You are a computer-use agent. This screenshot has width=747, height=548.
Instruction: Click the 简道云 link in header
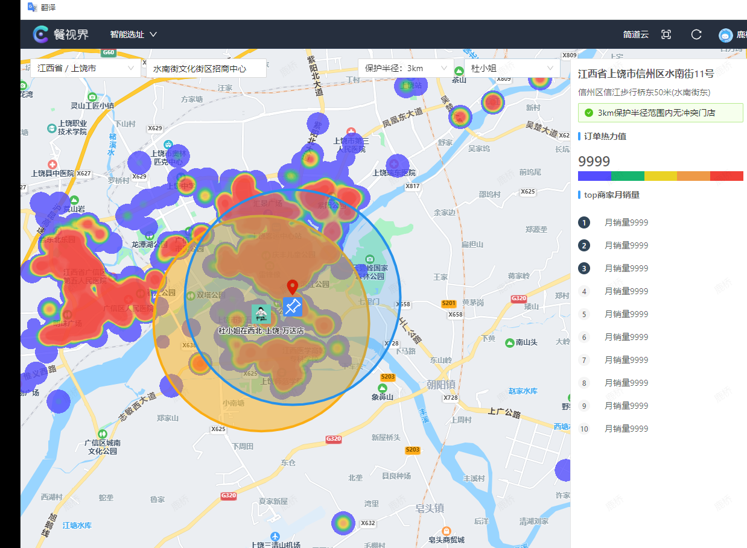[636, 34]
